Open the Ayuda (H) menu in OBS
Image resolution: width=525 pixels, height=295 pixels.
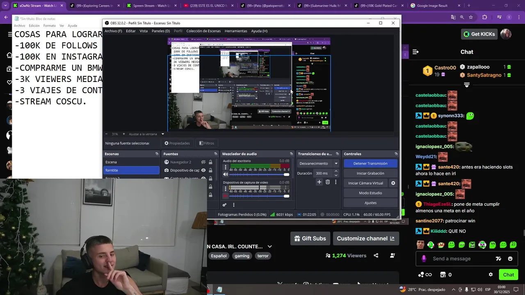259,31
